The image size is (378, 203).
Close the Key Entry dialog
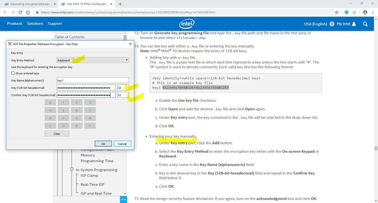130,44
